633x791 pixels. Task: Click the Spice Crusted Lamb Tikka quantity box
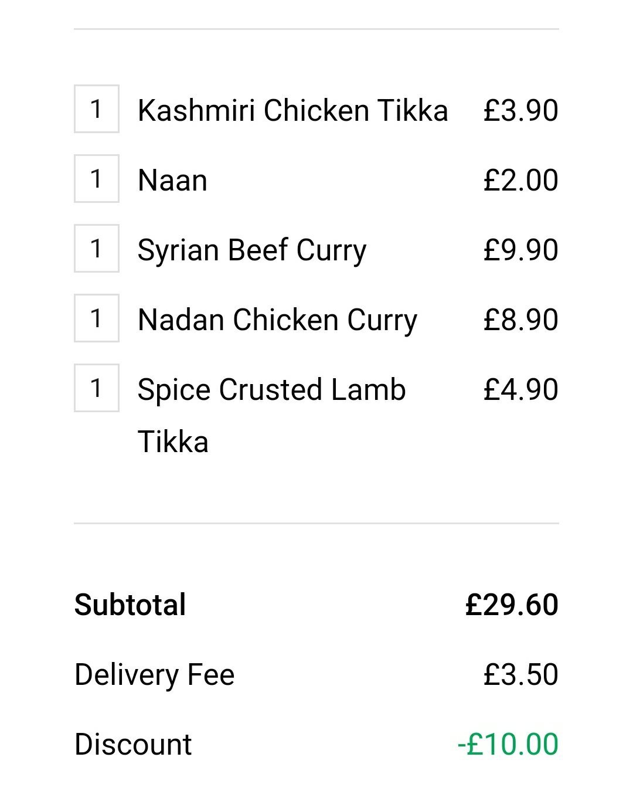pyautogui.click(x=97, y=388)
